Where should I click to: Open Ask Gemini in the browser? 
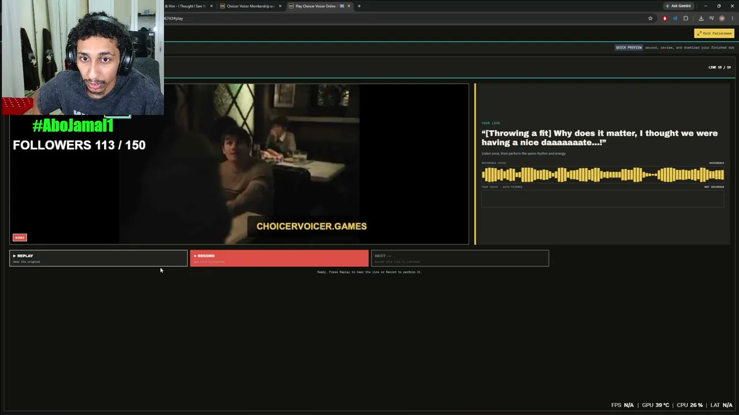(678, 6)
